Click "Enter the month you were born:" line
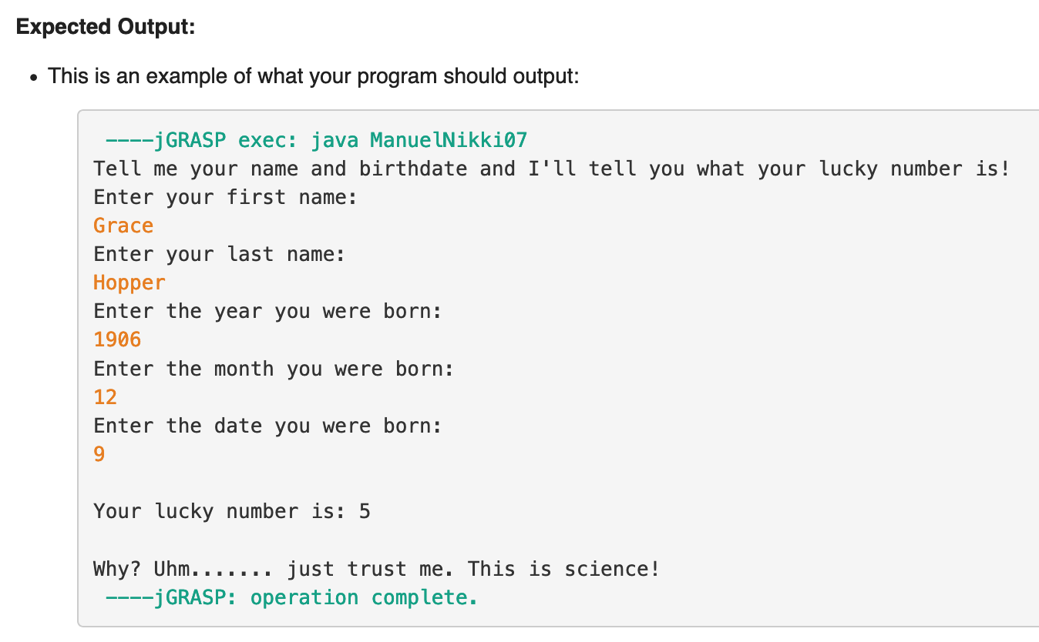The height and width of the screenshot is (642, 1039). click(274, 368)
